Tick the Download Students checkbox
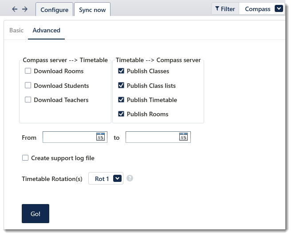 tap(28, 86)
